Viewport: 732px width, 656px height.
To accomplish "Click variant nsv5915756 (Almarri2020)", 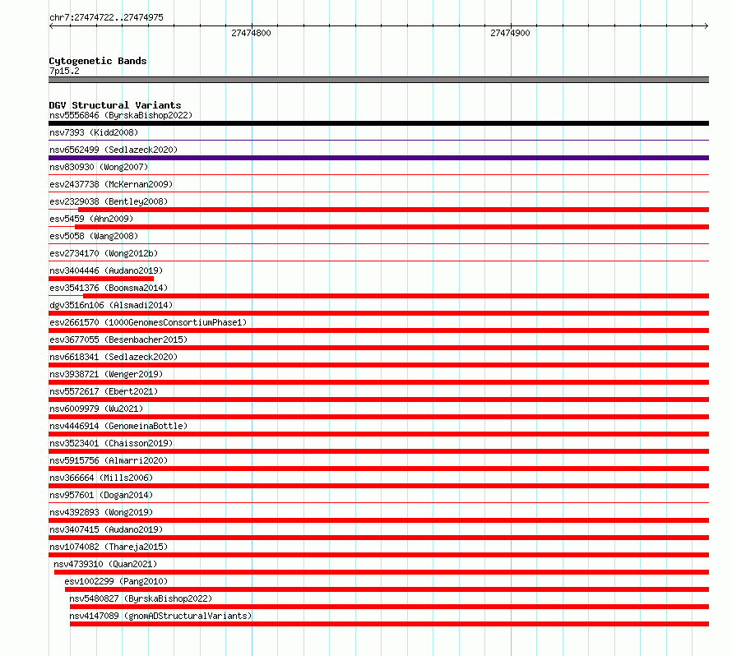I will (109, 460).
